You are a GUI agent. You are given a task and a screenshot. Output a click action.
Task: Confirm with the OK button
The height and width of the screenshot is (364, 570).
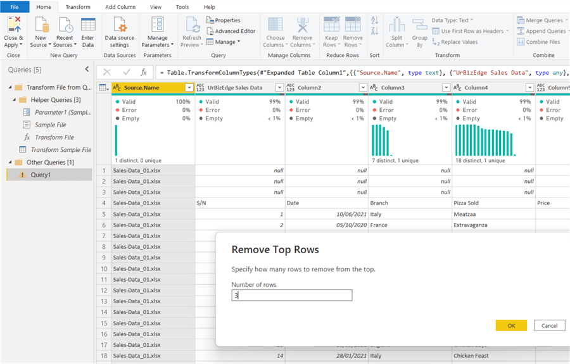pyautogui.click(x=511, y=325)
